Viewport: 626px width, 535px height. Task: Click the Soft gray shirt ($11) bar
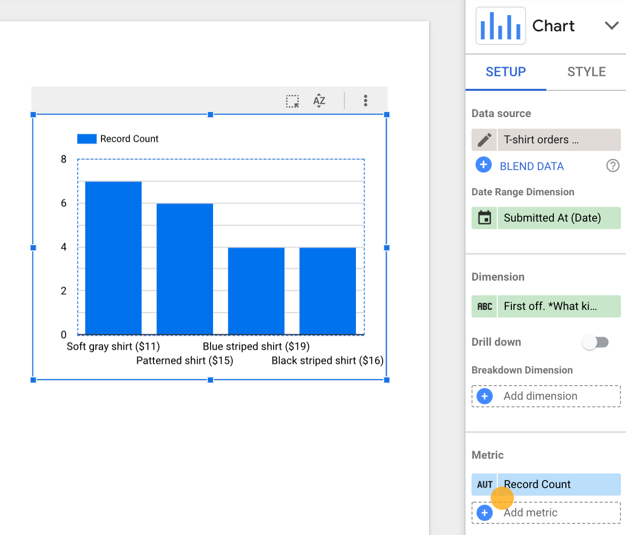113,258
